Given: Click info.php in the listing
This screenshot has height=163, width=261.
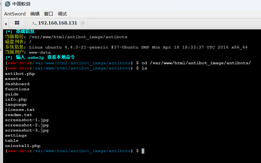Looking at the screenshot, I should (x=16, y=99).
